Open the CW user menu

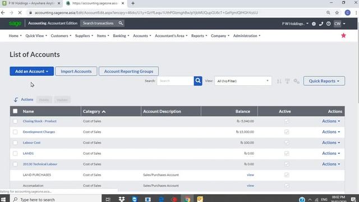point(339,24)
